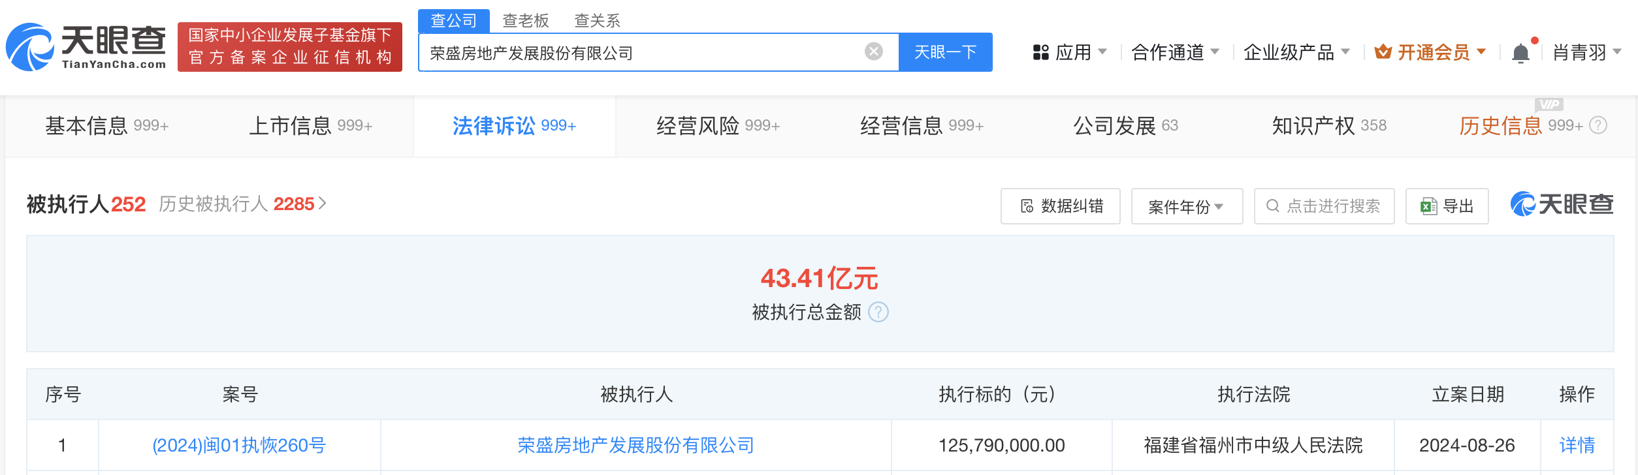Expand the 案件年份 dropdown
The image size is (1638, 475).
(x=1186, y=207)
